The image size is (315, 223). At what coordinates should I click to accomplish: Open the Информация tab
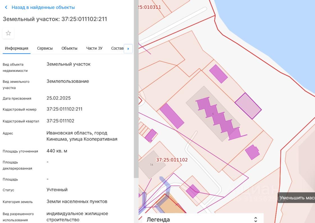(x=17, y=48)
